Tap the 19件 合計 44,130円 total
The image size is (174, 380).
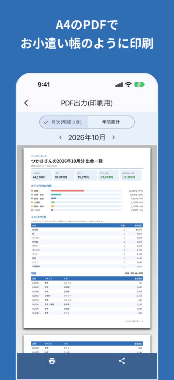coord(134,273)
